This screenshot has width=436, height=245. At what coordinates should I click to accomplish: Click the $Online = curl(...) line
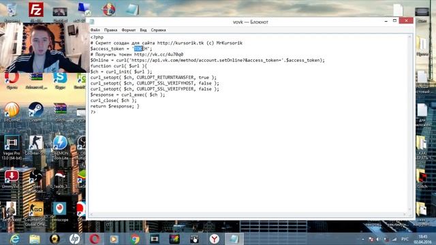[207, 61]
